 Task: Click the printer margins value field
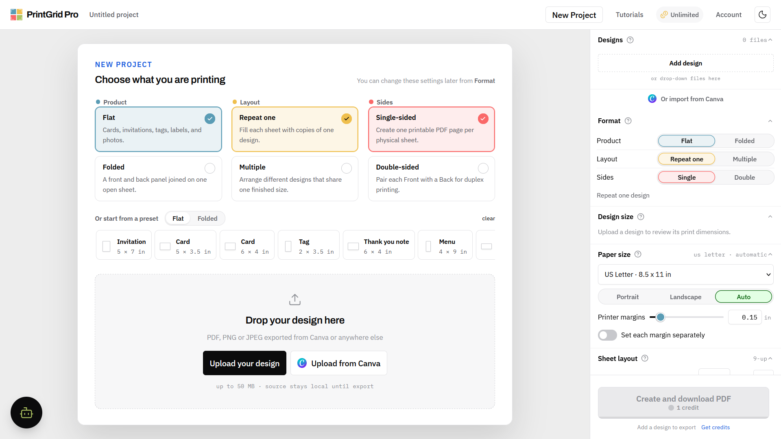point(745,317)
